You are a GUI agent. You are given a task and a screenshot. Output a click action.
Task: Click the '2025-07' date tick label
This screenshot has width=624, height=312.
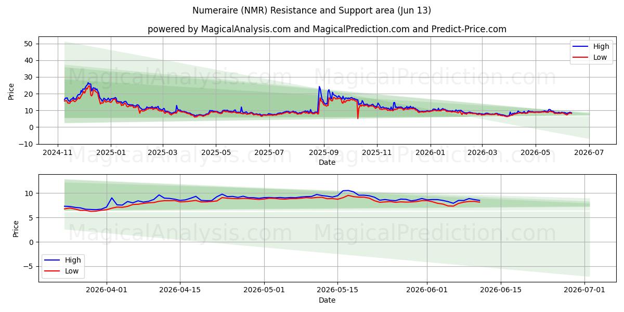(x=269, y=153)
